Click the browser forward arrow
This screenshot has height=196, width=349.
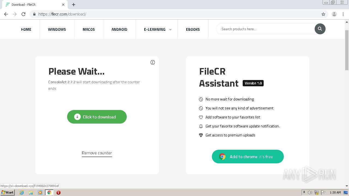click(15, 14)
